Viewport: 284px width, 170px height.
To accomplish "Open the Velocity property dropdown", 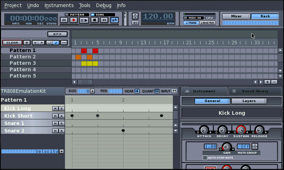I will (x=61, y=151).
